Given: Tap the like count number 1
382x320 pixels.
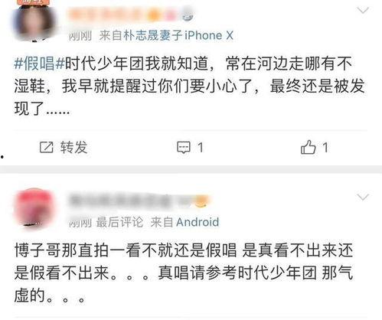Looking at the screenshot, I should tap(325, 148).
